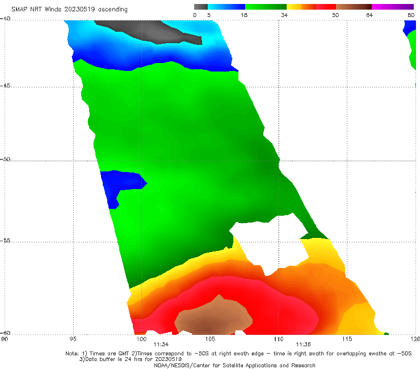The image size is (420, 369).
Task: Click the red segment of the color bar
Action: (x=326, y=7)
